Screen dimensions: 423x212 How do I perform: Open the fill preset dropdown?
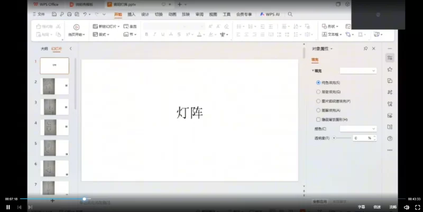[x=358, y=70]
